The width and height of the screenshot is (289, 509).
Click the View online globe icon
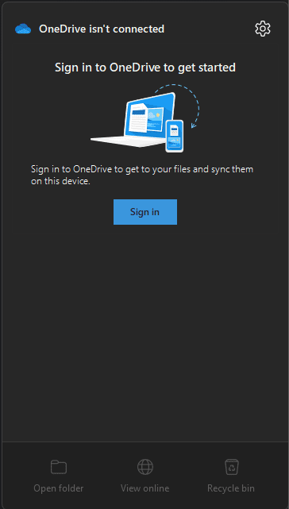[144, 467]
